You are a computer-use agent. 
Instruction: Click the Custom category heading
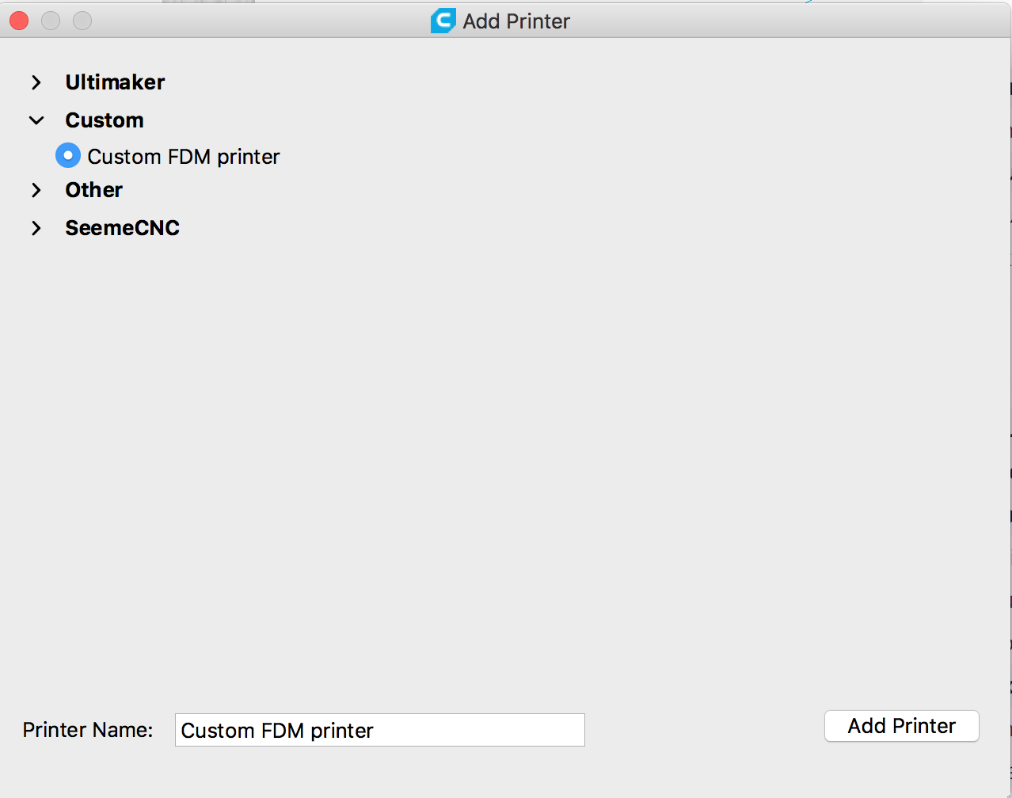[105, 120]
